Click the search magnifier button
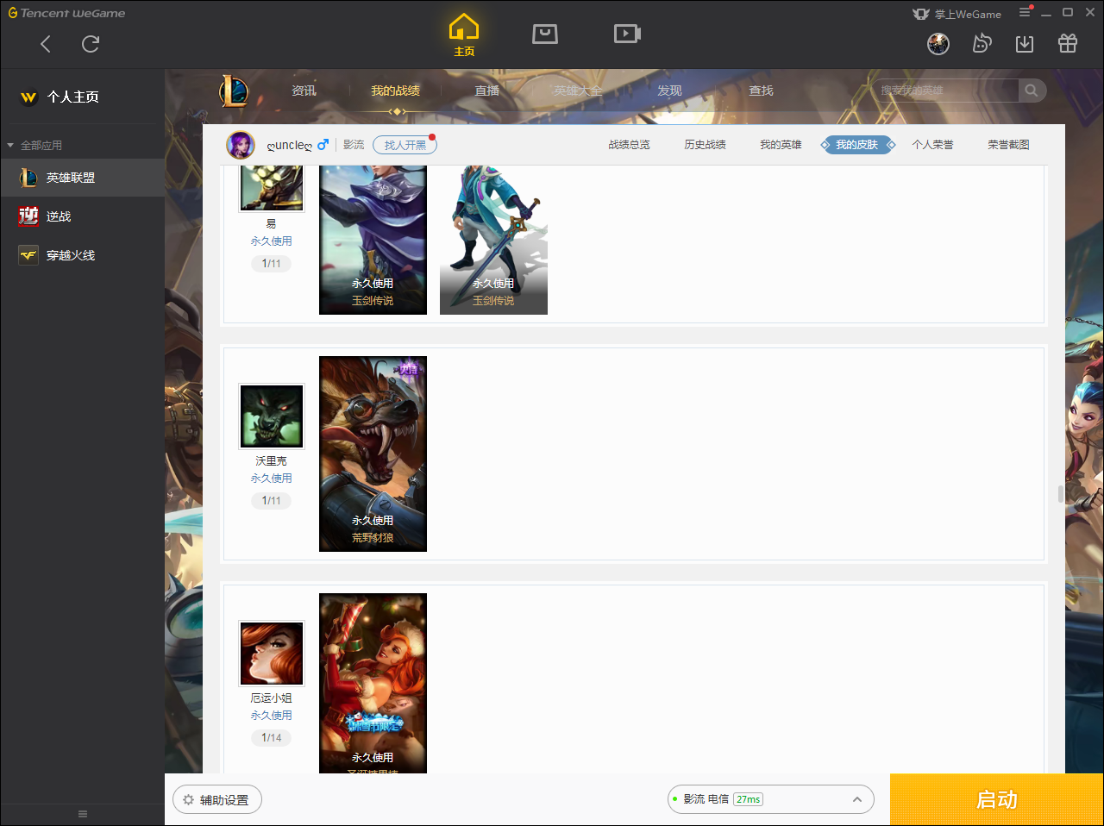The image size is (1104, 826). pyautogui.click(x=1032, y=91)
